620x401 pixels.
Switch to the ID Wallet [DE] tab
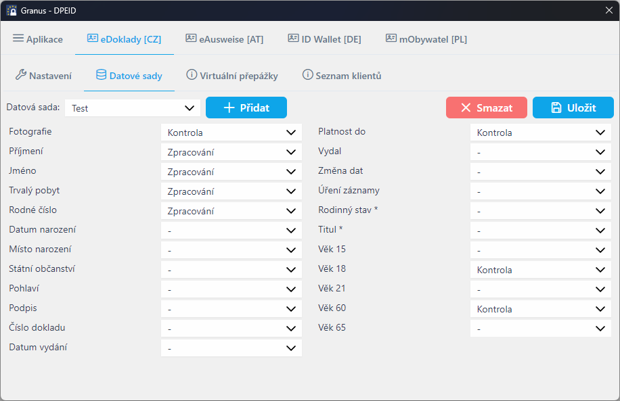tap(324, 39)
